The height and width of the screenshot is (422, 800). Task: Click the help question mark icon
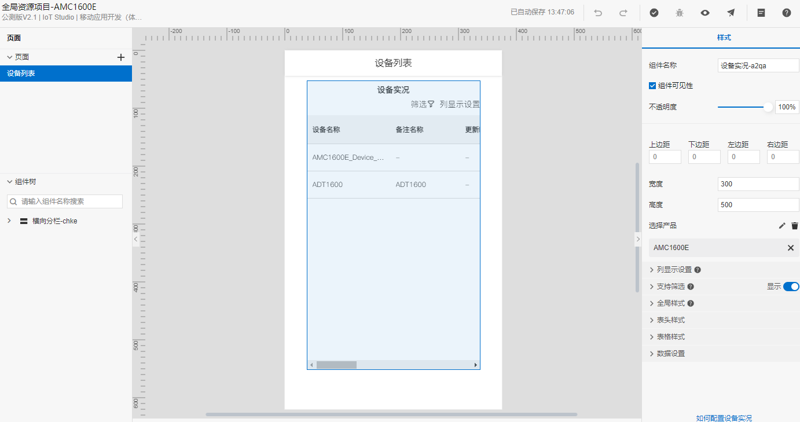tap(787, 13)
